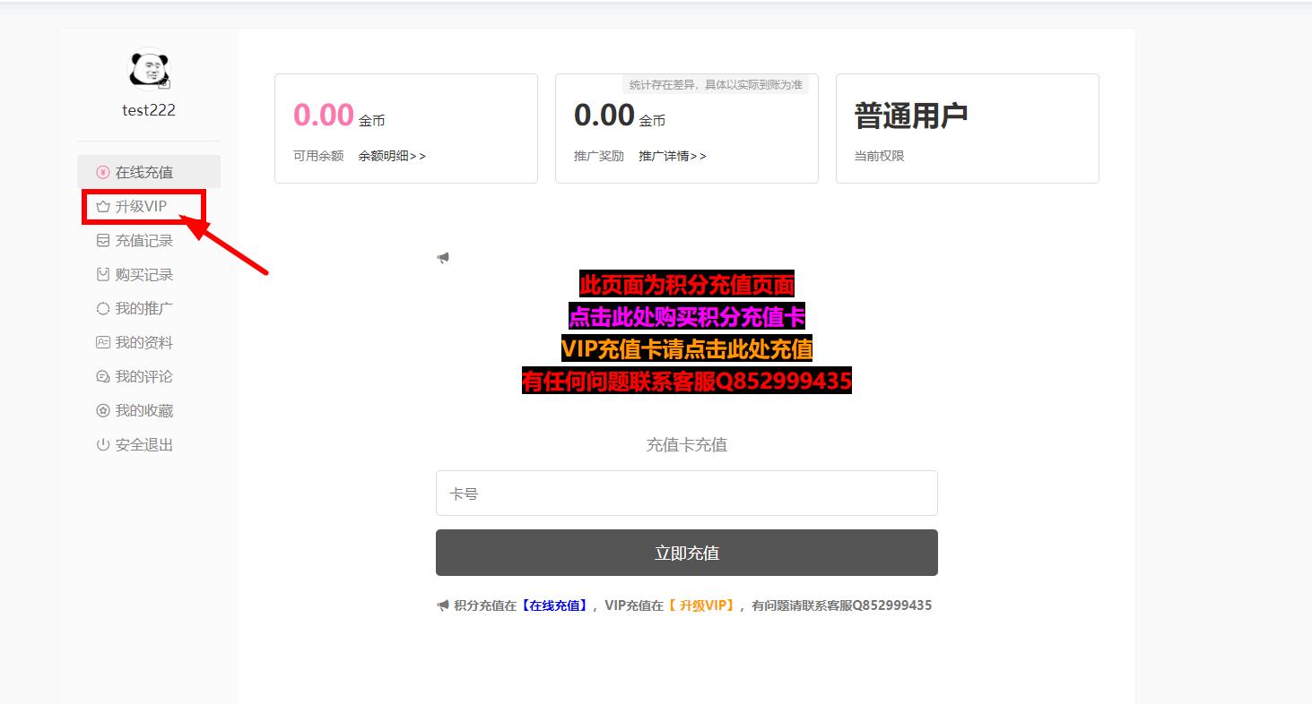Click the 可用余额 label

[x=318, y=156]
